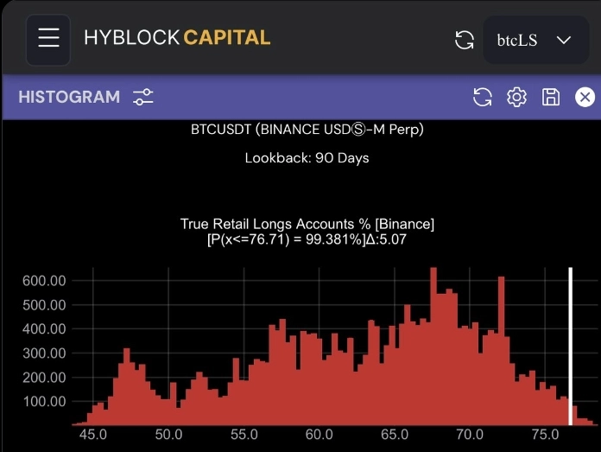Select the HISTOGRAM panel title
Screen dimensions: 601x452
point(69,97)
